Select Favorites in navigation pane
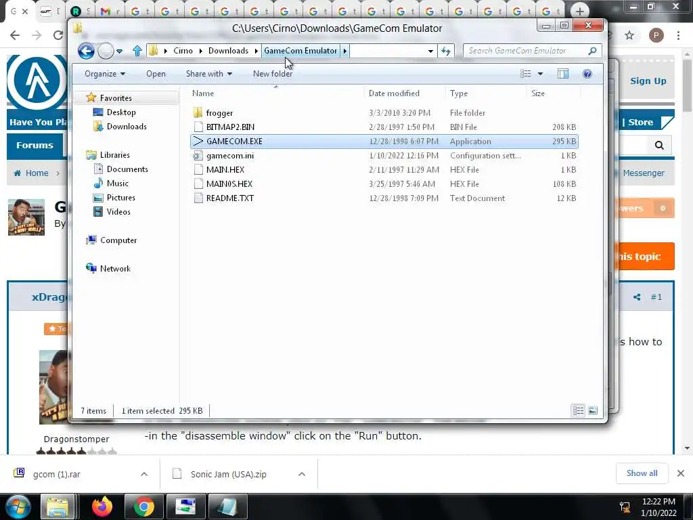693x520 pixels. 116,97
